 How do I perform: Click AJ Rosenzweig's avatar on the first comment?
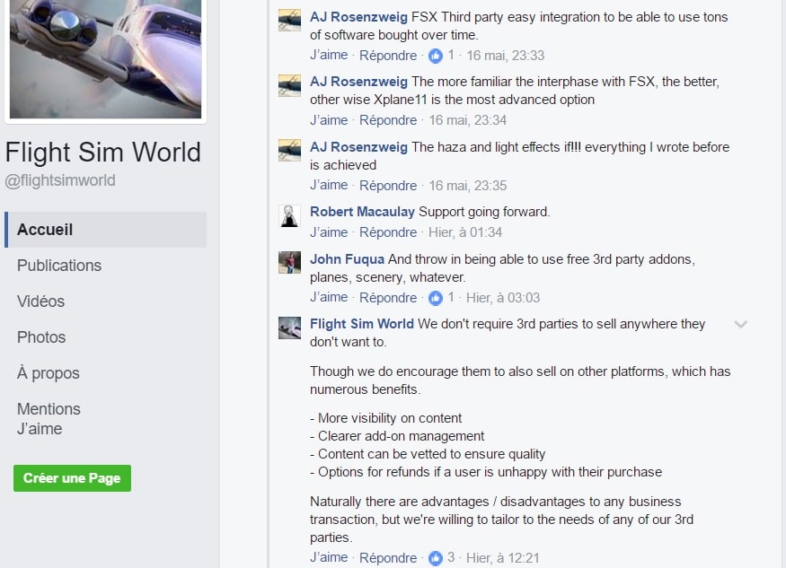[x=289, y=20]
